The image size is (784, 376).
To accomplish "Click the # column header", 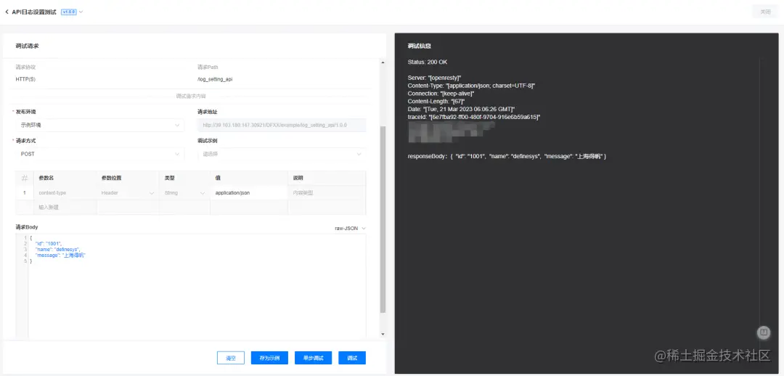I will pos(25,178).
